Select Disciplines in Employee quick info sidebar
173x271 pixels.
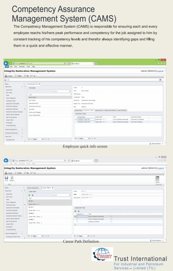pyautogui.click(x=9, y=90)
